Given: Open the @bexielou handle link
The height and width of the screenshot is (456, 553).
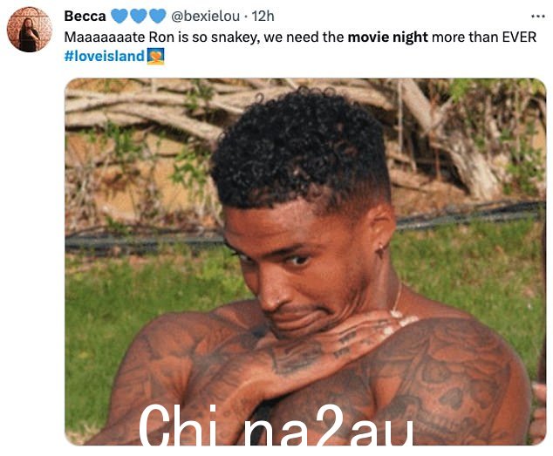Looking at the screenshot, I should [205, 17].
